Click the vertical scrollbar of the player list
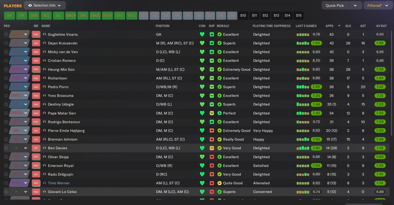 (392, 83)
